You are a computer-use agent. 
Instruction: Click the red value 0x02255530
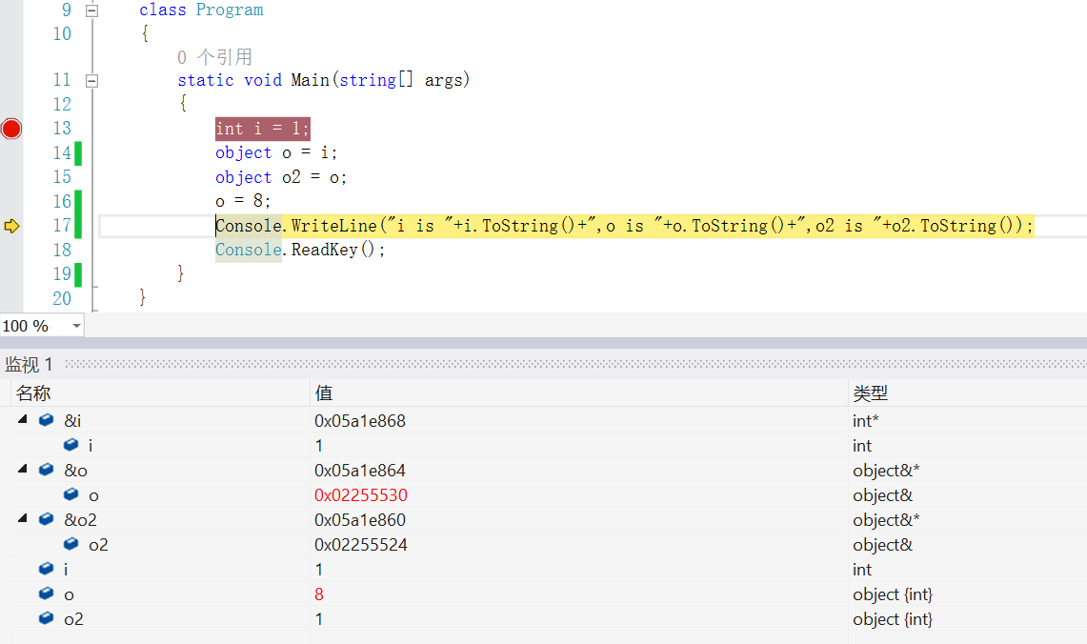pyautogui.click(x=360, y=495)
